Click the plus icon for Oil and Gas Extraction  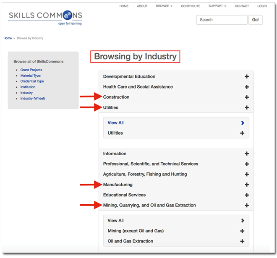tap(242, 241)
